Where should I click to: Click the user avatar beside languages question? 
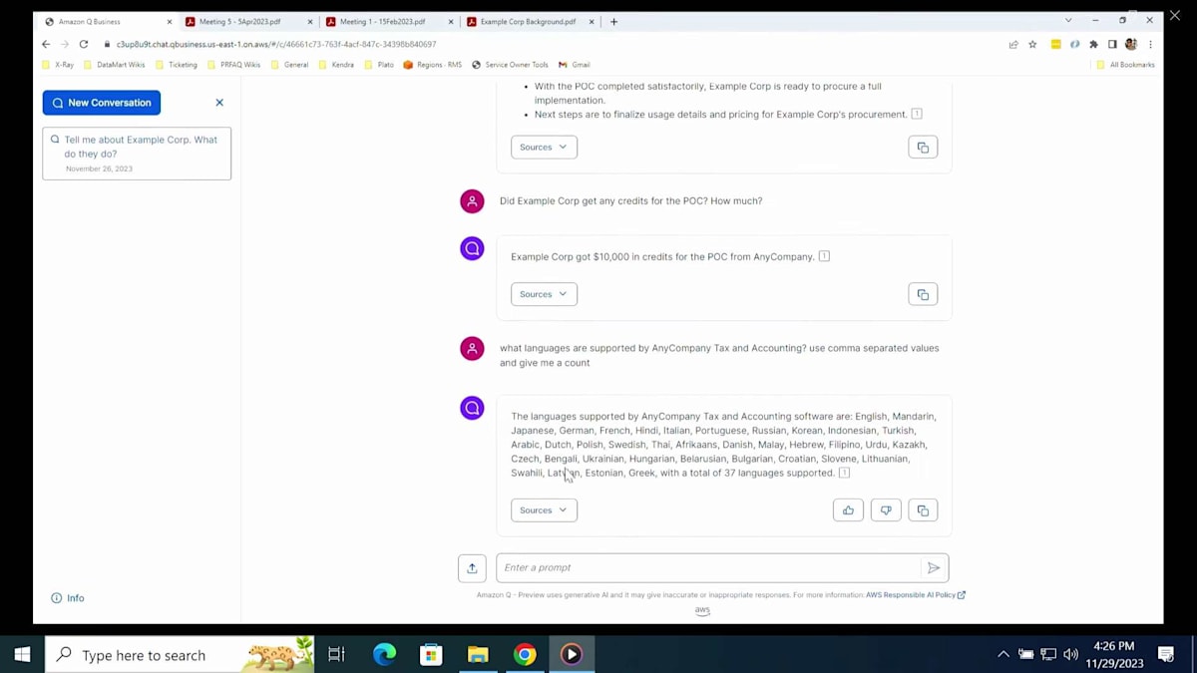[472, 348]
